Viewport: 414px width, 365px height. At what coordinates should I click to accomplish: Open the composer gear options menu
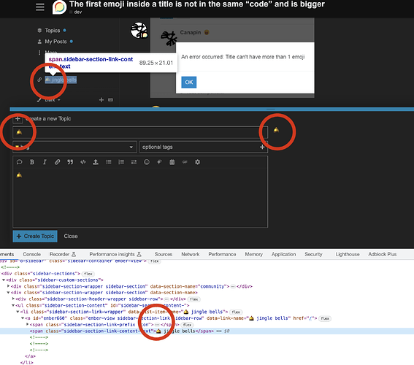click(197, 162)
